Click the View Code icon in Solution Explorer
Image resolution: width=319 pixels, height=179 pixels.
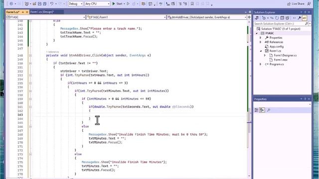[294, 18]
